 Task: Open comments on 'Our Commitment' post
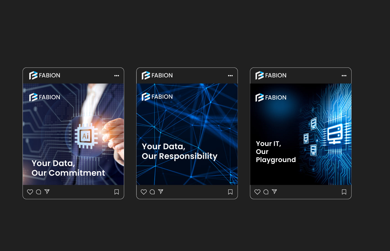[x=39, y=192]
